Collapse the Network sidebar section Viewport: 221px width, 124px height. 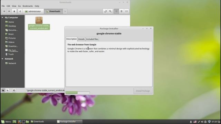point(2,59)
